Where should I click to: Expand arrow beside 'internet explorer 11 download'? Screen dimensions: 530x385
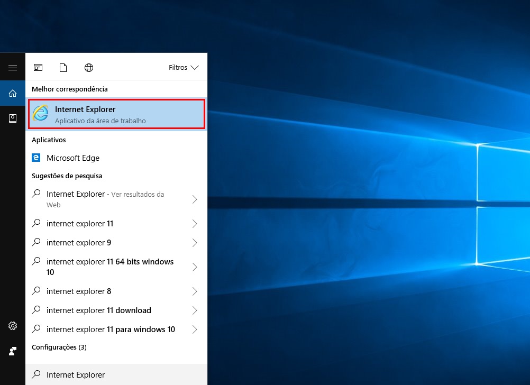coord(195,310)
